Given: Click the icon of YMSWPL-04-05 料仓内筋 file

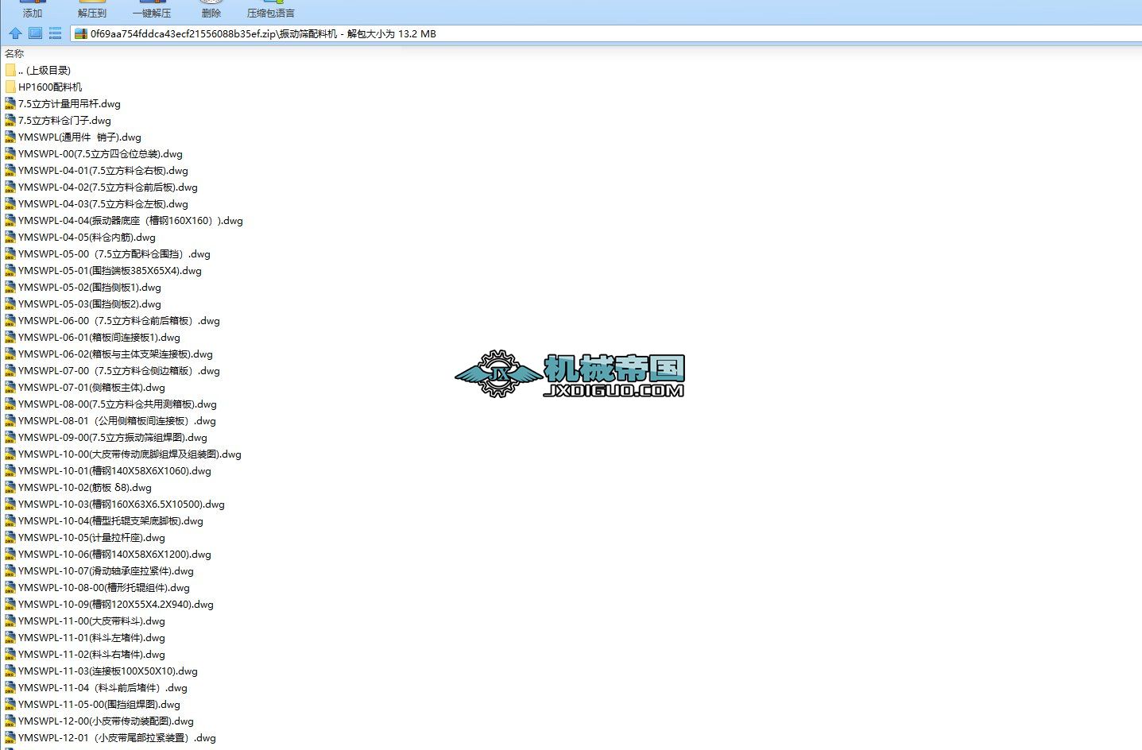Looking at the screenshot, I should coord(10,238).
